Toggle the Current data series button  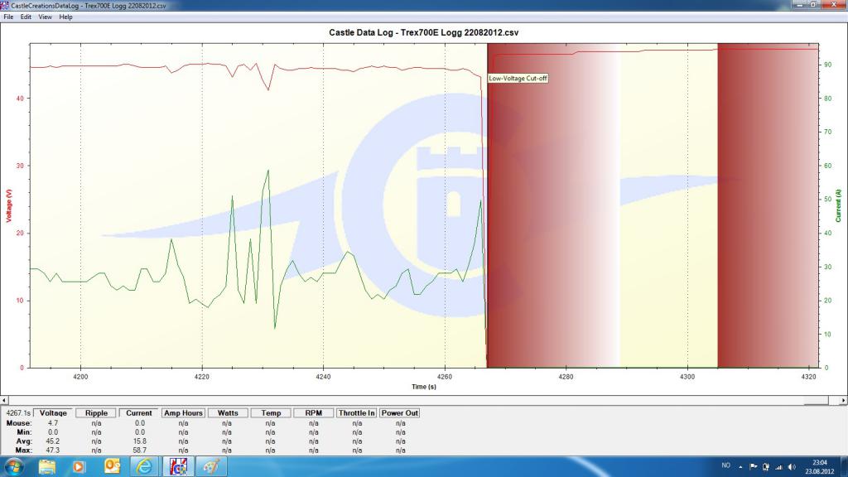pos(138,412)
